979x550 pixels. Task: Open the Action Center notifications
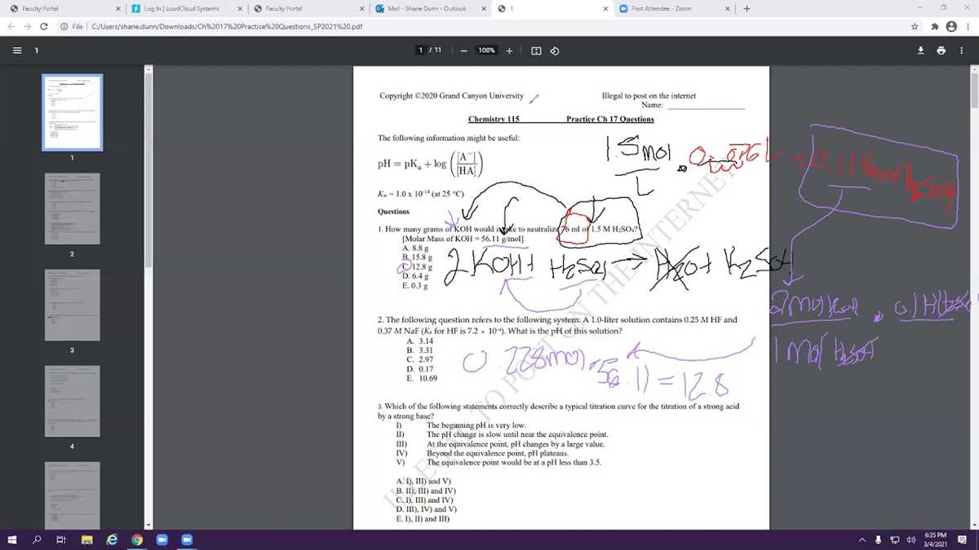tap(962, 539)
